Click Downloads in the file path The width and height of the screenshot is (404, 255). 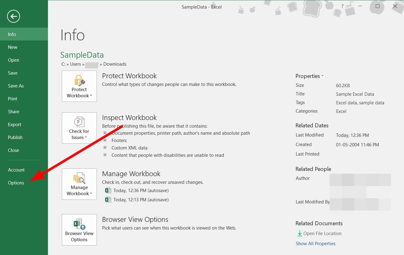[115, 64]
